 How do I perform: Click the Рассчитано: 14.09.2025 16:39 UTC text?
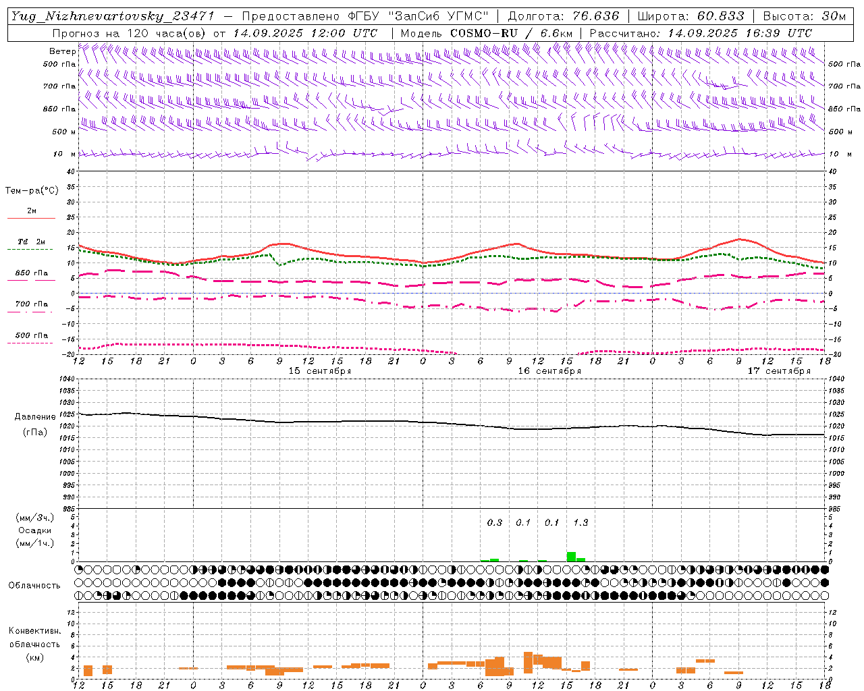[x=701, y=32]
